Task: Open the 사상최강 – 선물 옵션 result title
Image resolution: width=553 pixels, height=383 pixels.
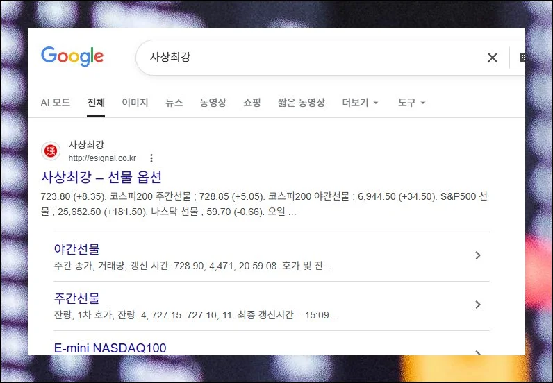Action: 101,177
